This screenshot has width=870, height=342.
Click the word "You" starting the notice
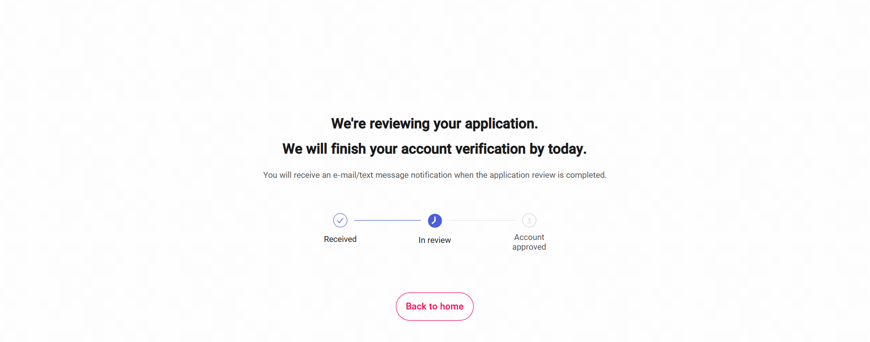(270, 175)
